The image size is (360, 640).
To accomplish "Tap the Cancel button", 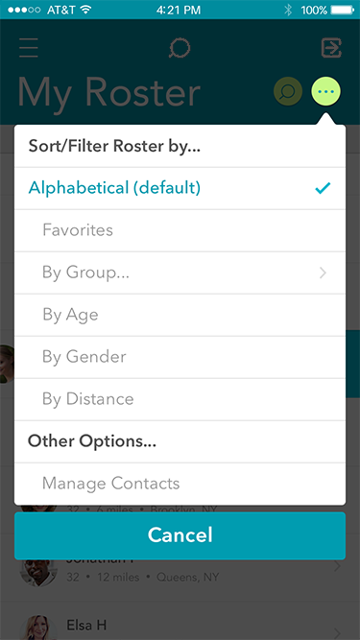I will pos(180,535).
